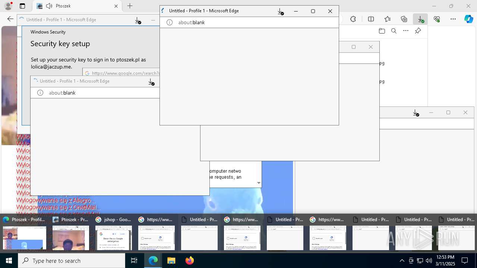Toggle the main toolbar Downloads button
This screenshot has height=268, width=477.
click(420, 19)
